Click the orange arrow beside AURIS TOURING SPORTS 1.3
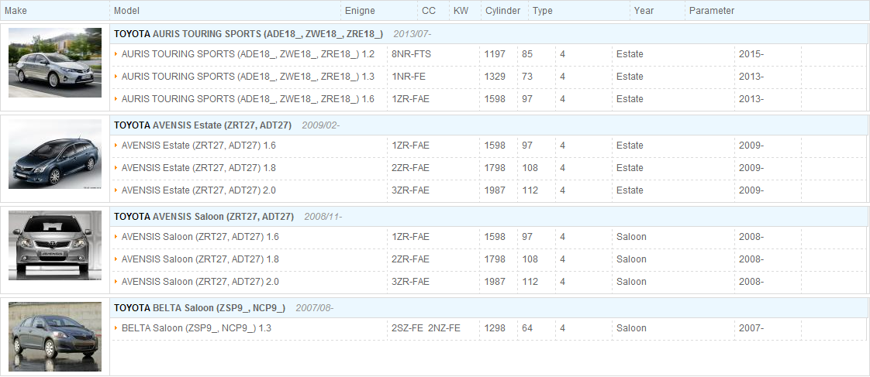This screenshot has height=377, width=870. pos(116,76)
